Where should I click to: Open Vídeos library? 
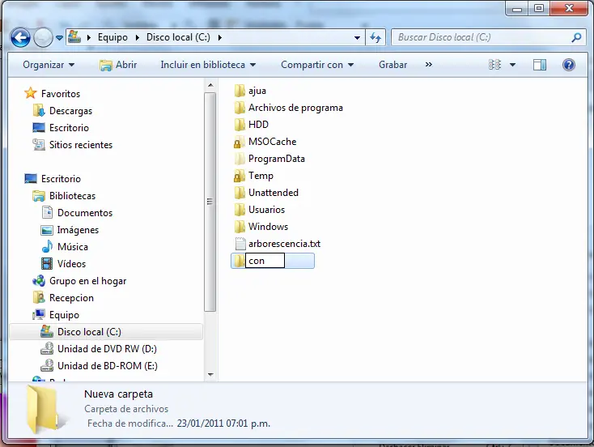(71, 264)
